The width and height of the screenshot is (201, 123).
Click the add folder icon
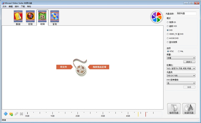click(x=11, y=114)
